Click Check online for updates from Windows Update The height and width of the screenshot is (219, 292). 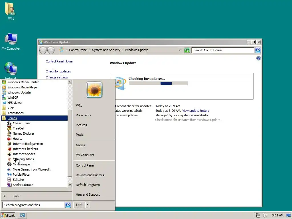coord(188,120)
